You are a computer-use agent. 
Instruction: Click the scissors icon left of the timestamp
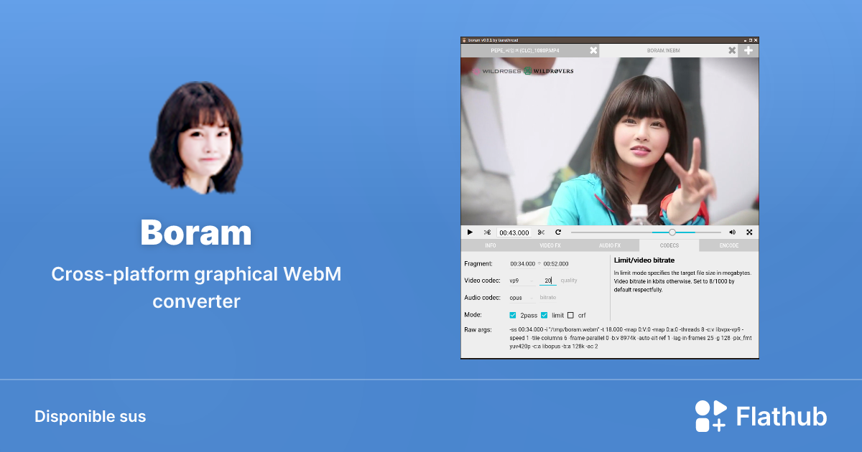(x=487, y=232)
